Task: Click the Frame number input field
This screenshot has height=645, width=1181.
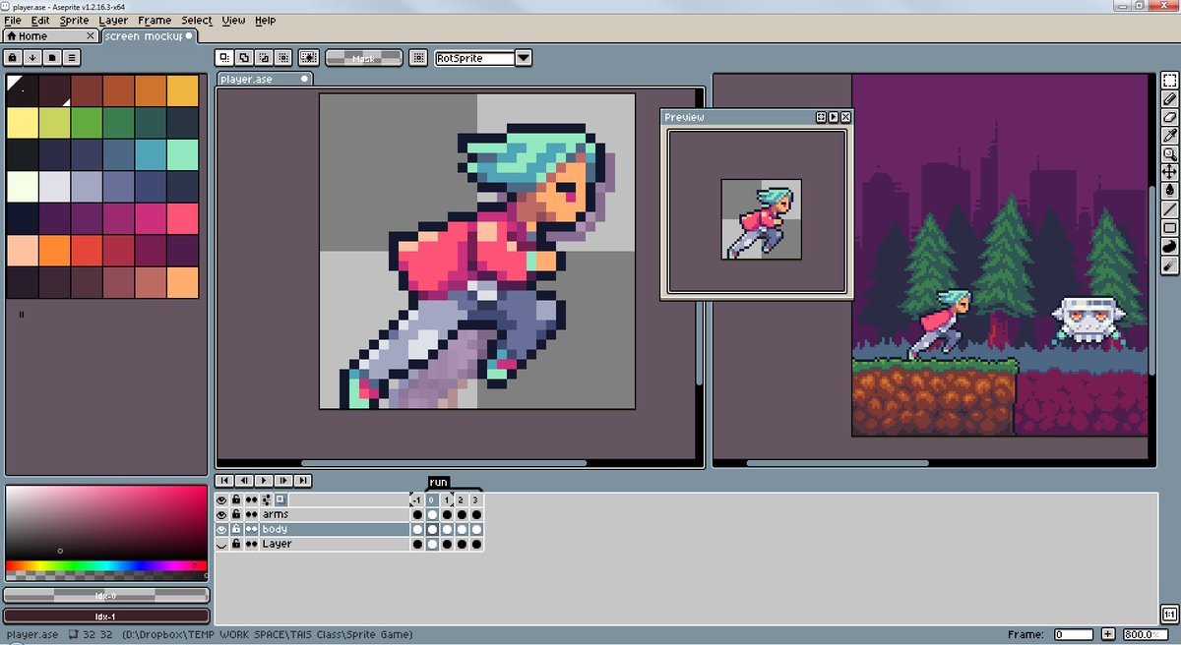Action: (x=1074, y=634)
